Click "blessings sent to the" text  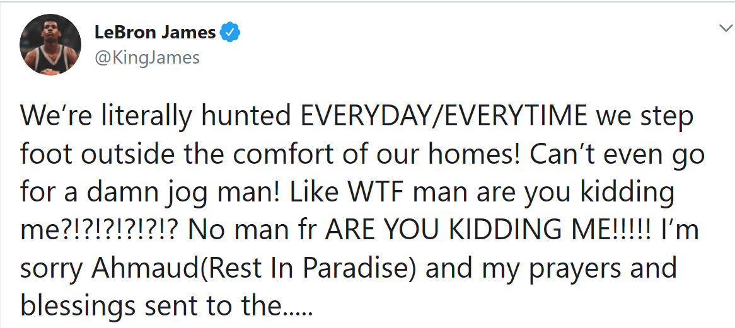coord(150,307)
